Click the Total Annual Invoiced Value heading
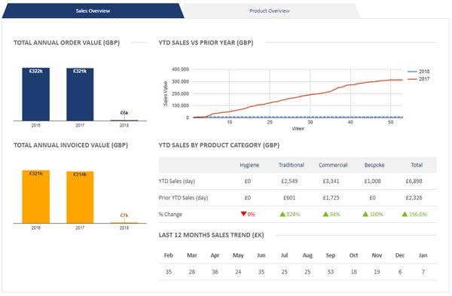 coord(71,145)
